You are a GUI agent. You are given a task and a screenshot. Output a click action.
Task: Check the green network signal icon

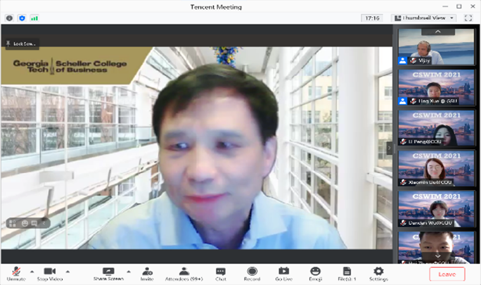34,18
